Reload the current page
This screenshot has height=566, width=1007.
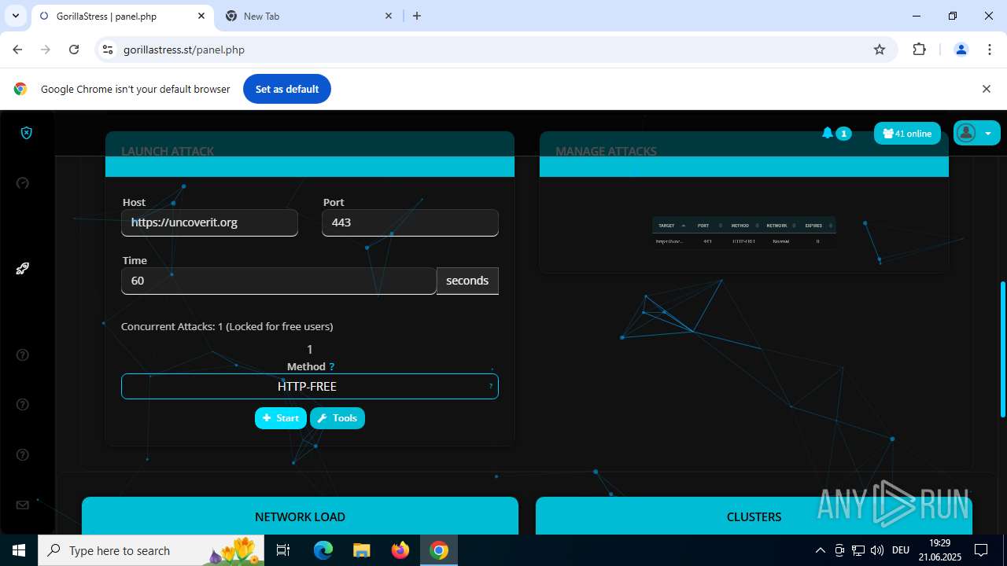(x=74, y=50)
